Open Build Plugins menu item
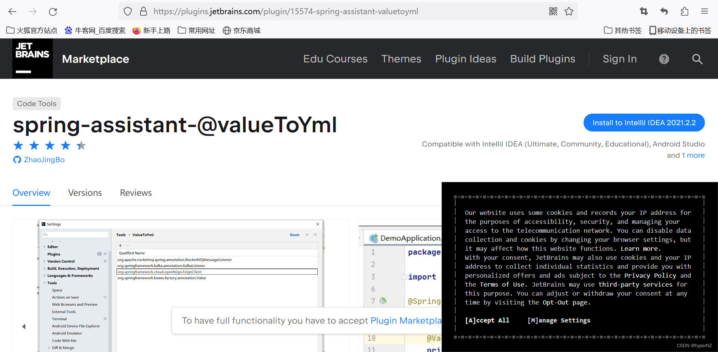The height and width of the screenshot is (352, 718). coord(542,59)
